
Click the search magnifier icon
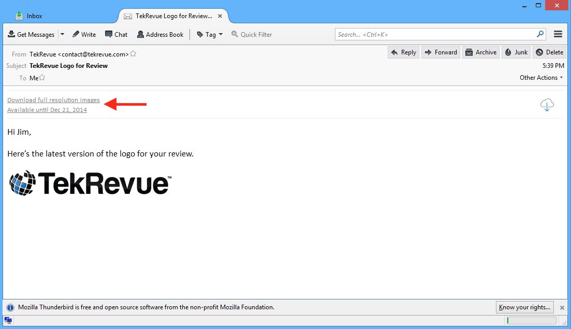(x=540, y=34)
